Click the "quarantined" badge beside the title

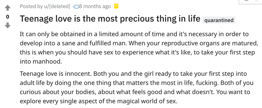point(219,20)
